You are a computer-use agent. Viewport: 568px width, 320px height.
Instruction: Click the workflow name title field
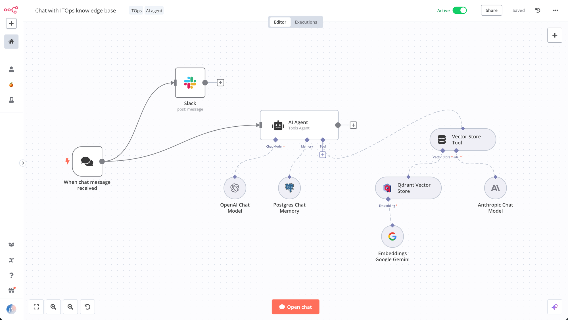(76, 11)
